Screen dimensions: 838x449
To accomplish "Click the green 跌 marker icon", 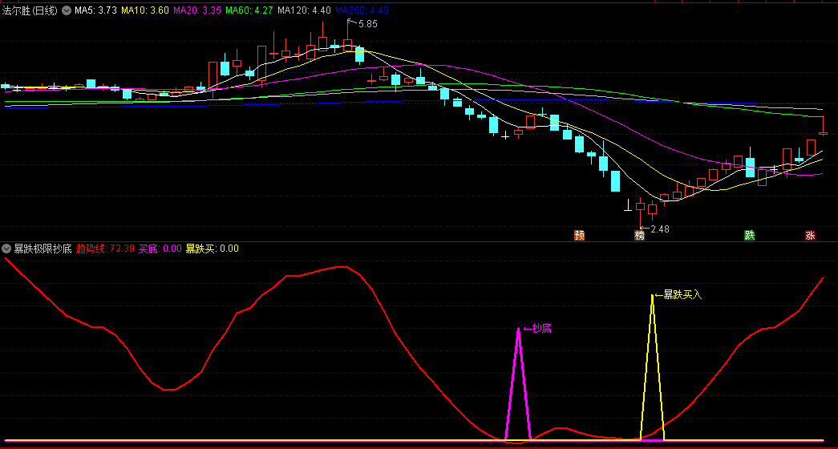I will [749, 236].
